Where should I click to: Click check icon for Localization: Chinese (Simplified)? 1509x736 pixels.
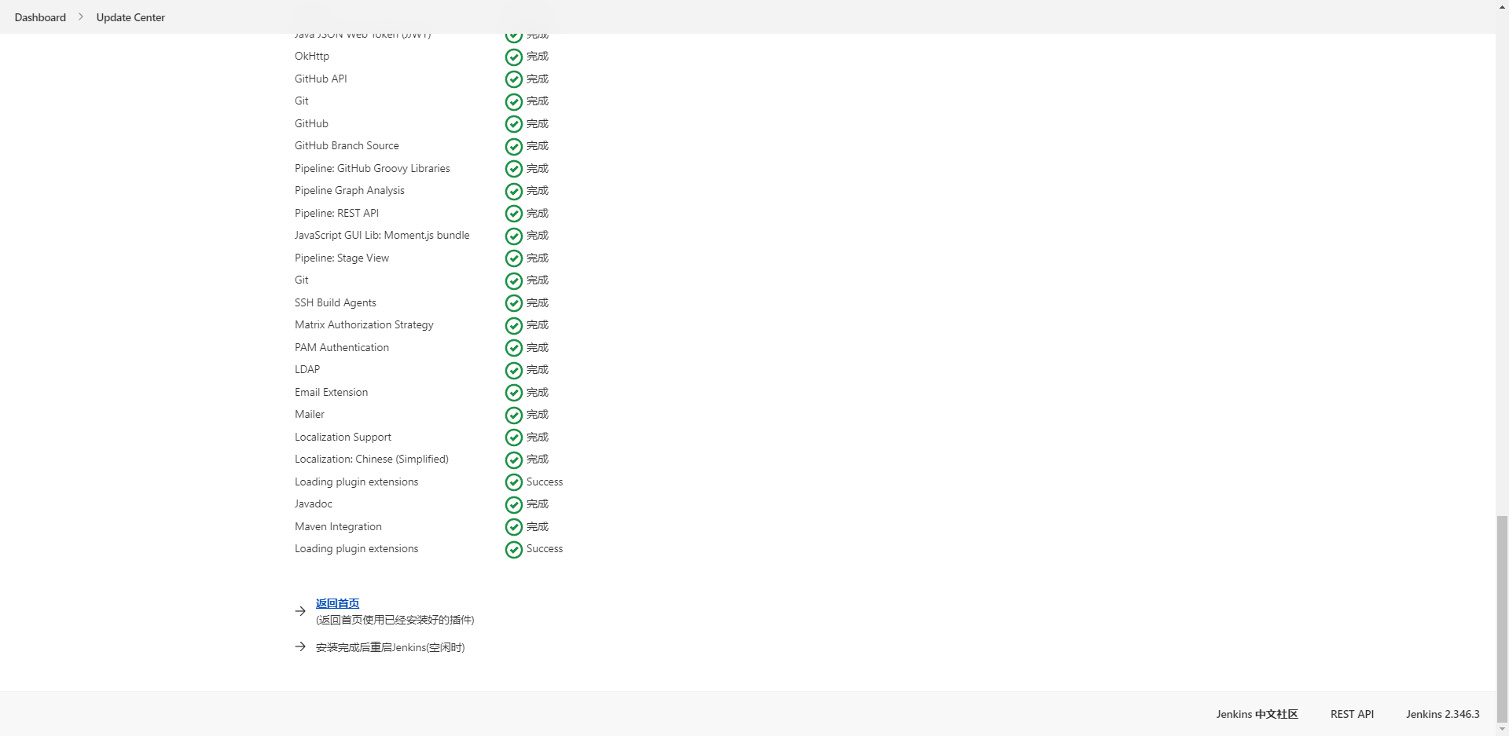(x=514, y=460)
